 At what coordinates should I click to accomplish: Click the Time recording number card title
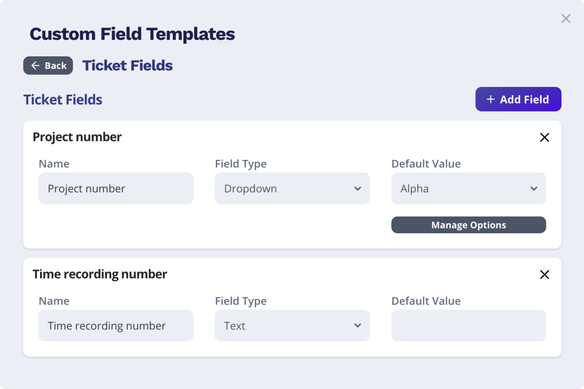(100, 274)
